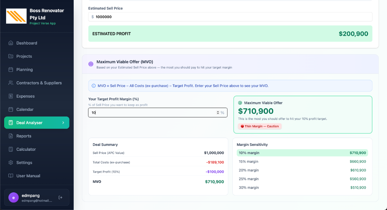Click the Projects folder icon
The image size is (387, 210).
click(x=11, y=56)
